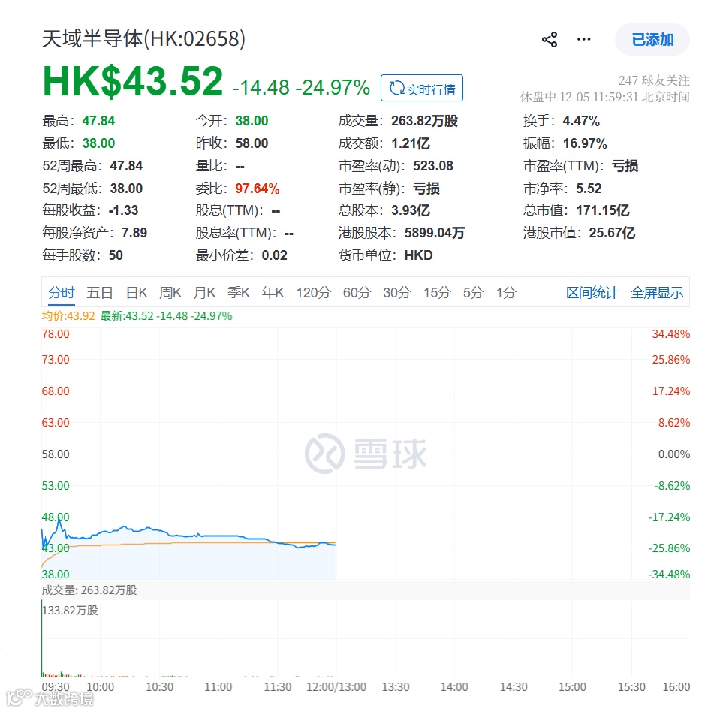Click the 78.00 axis label on chart
Viewport: 714px width, 712px height.
tap(56, 334)
